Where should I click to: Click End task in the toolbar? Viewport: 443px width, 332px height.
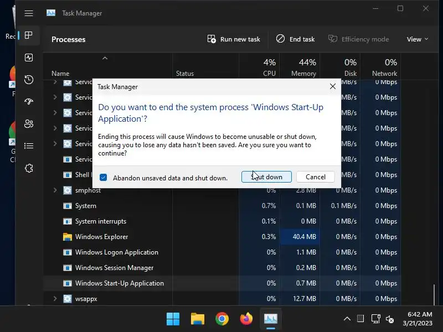[x=295, y=39]
